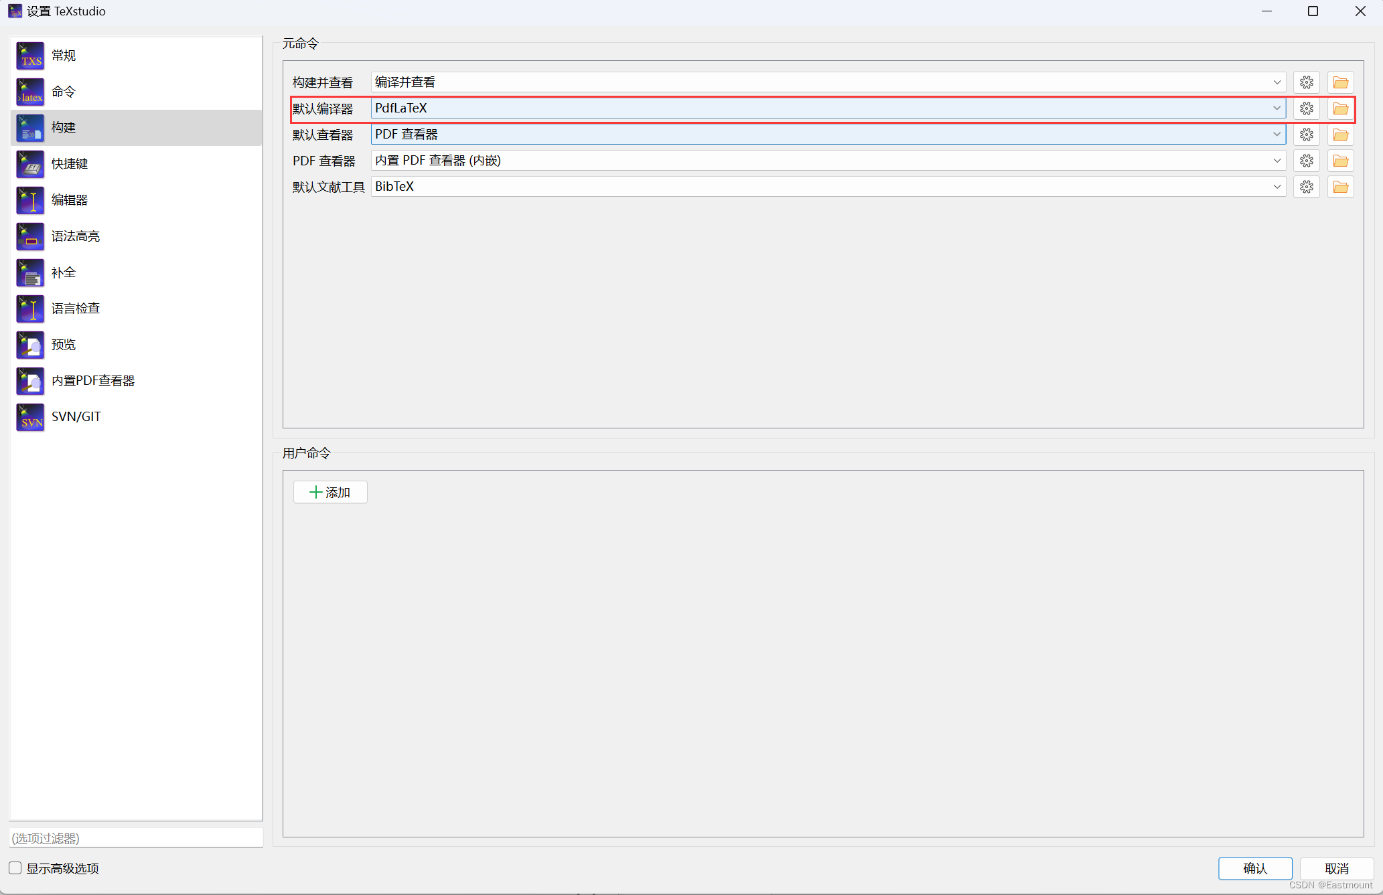The image size is (1383, 895).
Task: Toggle the 显示高级选项 checkbox
Action: click(15, 868)
